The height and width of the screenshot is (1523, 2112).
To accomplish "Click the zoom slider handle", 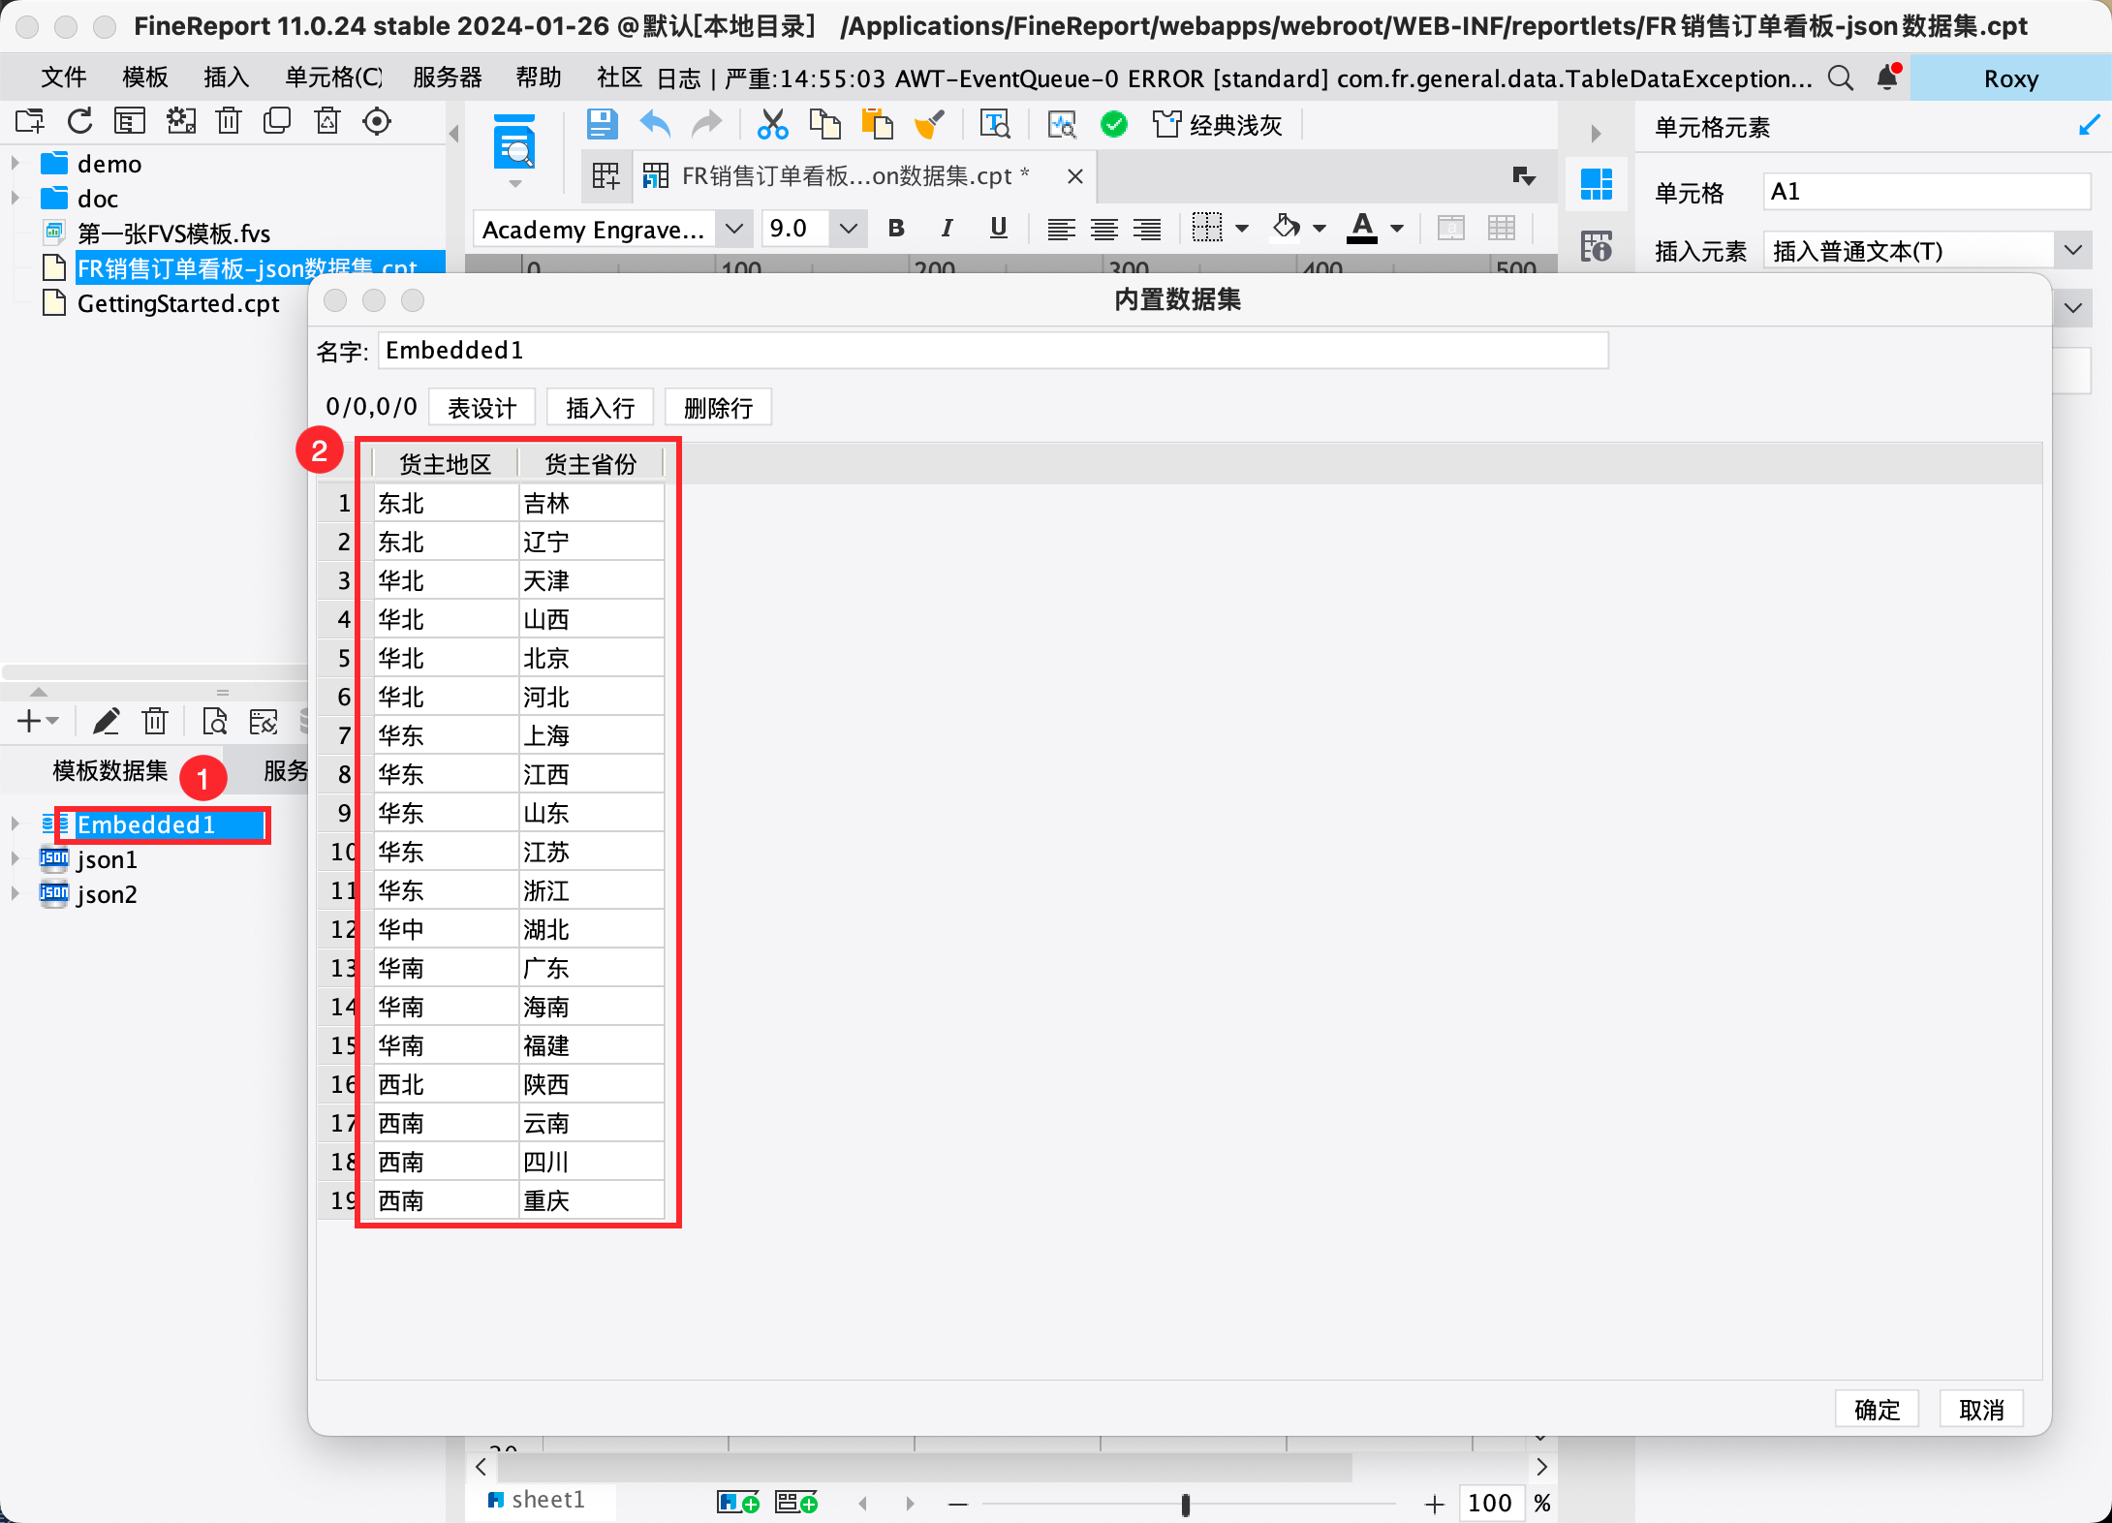I will [x=1185, y=1504].
